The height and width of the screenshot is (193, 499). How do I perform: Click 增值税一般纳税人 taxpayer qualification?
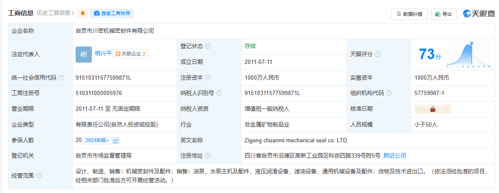[x=267, y=109]
